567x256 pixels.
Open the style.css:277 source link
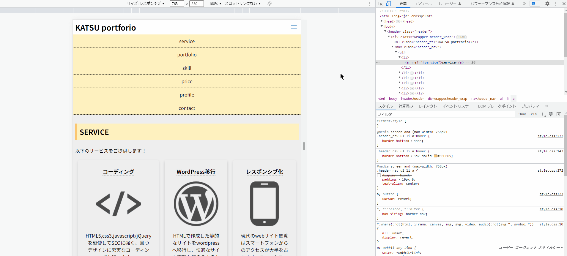[550, 136]
